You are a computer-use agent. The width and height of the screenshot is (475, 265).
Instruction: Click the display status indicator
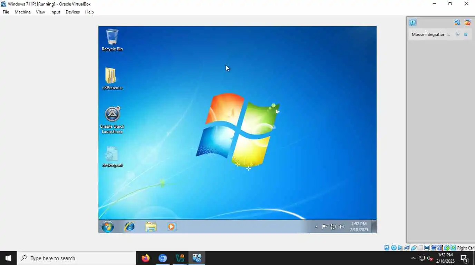coord(427,248)
